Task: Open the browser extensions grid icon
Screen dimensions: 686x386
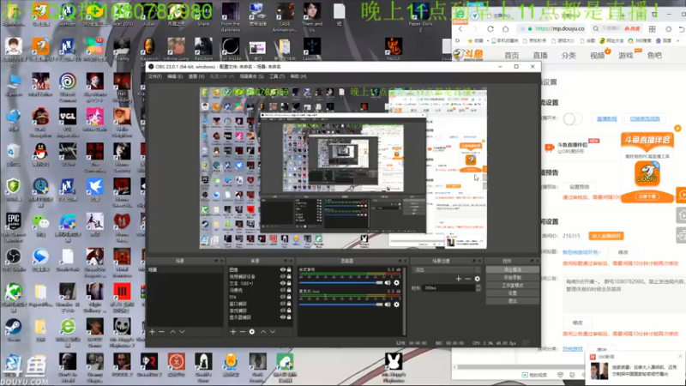Action: [x=652, y=29]
